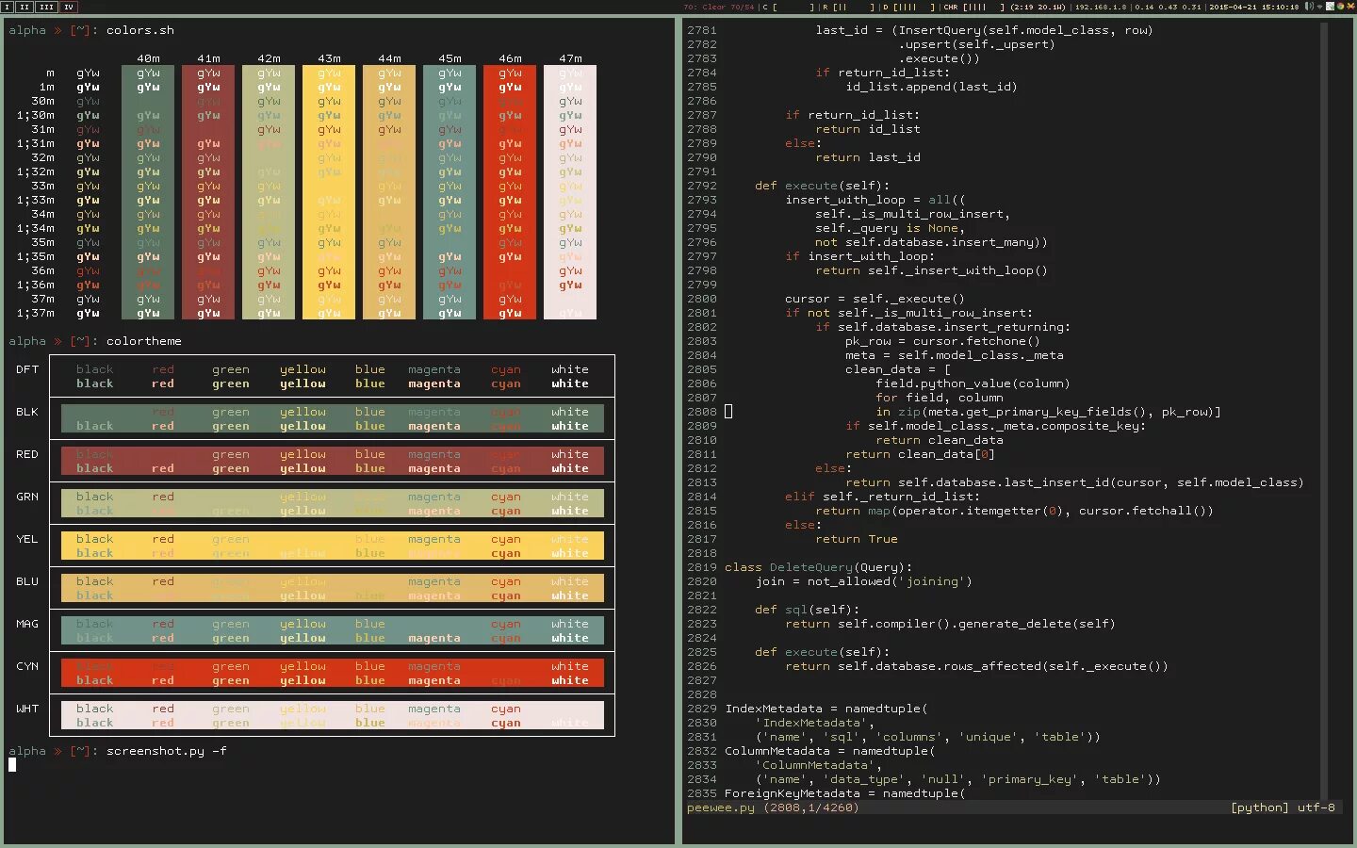Viewport: 1357px width, 848px height.
Task: Click white 'white' text in DFT colortheme row
Action: coord(570,369)
